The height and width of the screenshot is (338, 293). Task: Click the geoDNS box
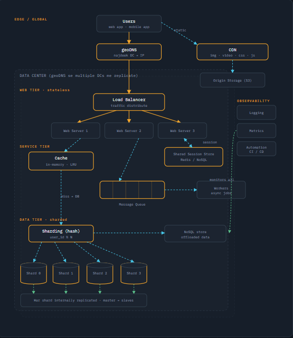click(x=129, y=52)
